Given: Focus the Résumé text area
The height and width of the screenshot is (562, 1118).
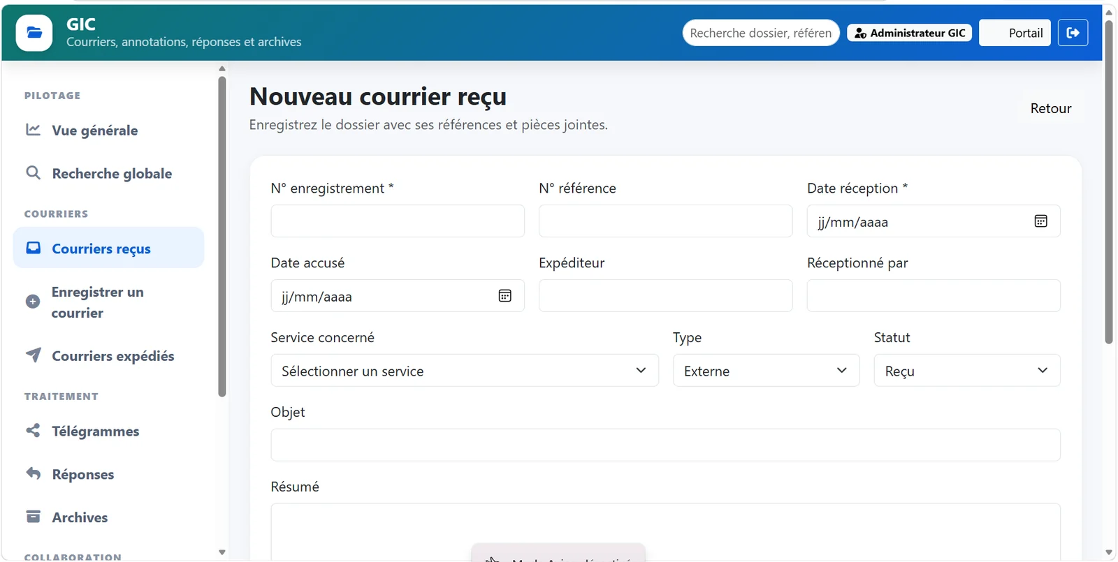Looking at the screenshot, I should pos(665,531).
